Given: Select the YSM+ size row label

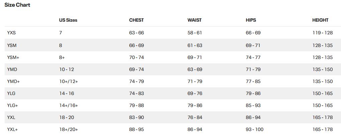Looking at the screenshot, I should coord(13,57).
